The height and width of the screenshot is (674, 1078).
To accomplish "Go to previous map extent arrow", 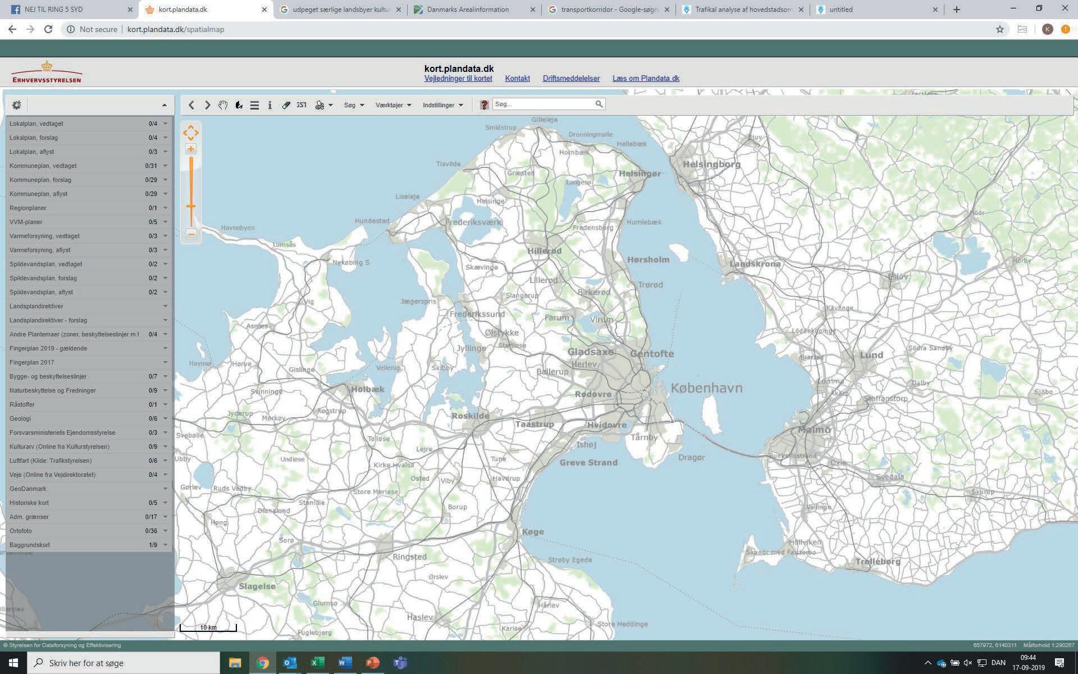I will [x=191, y=105].
